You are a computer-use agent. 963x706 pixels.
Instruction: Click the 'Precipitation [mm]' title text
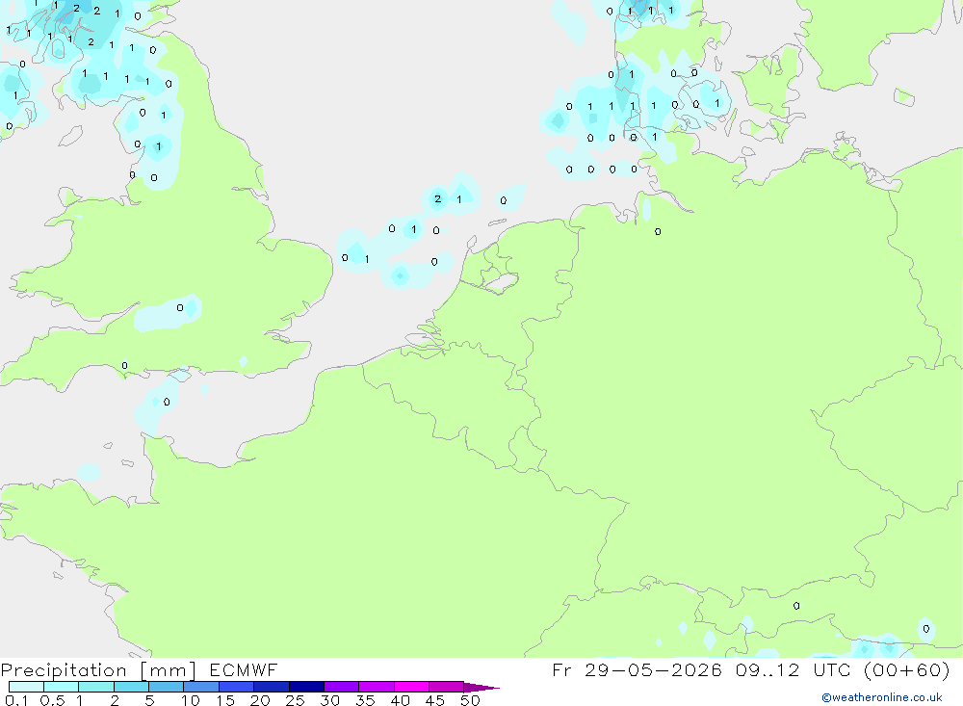coord(98,670)
